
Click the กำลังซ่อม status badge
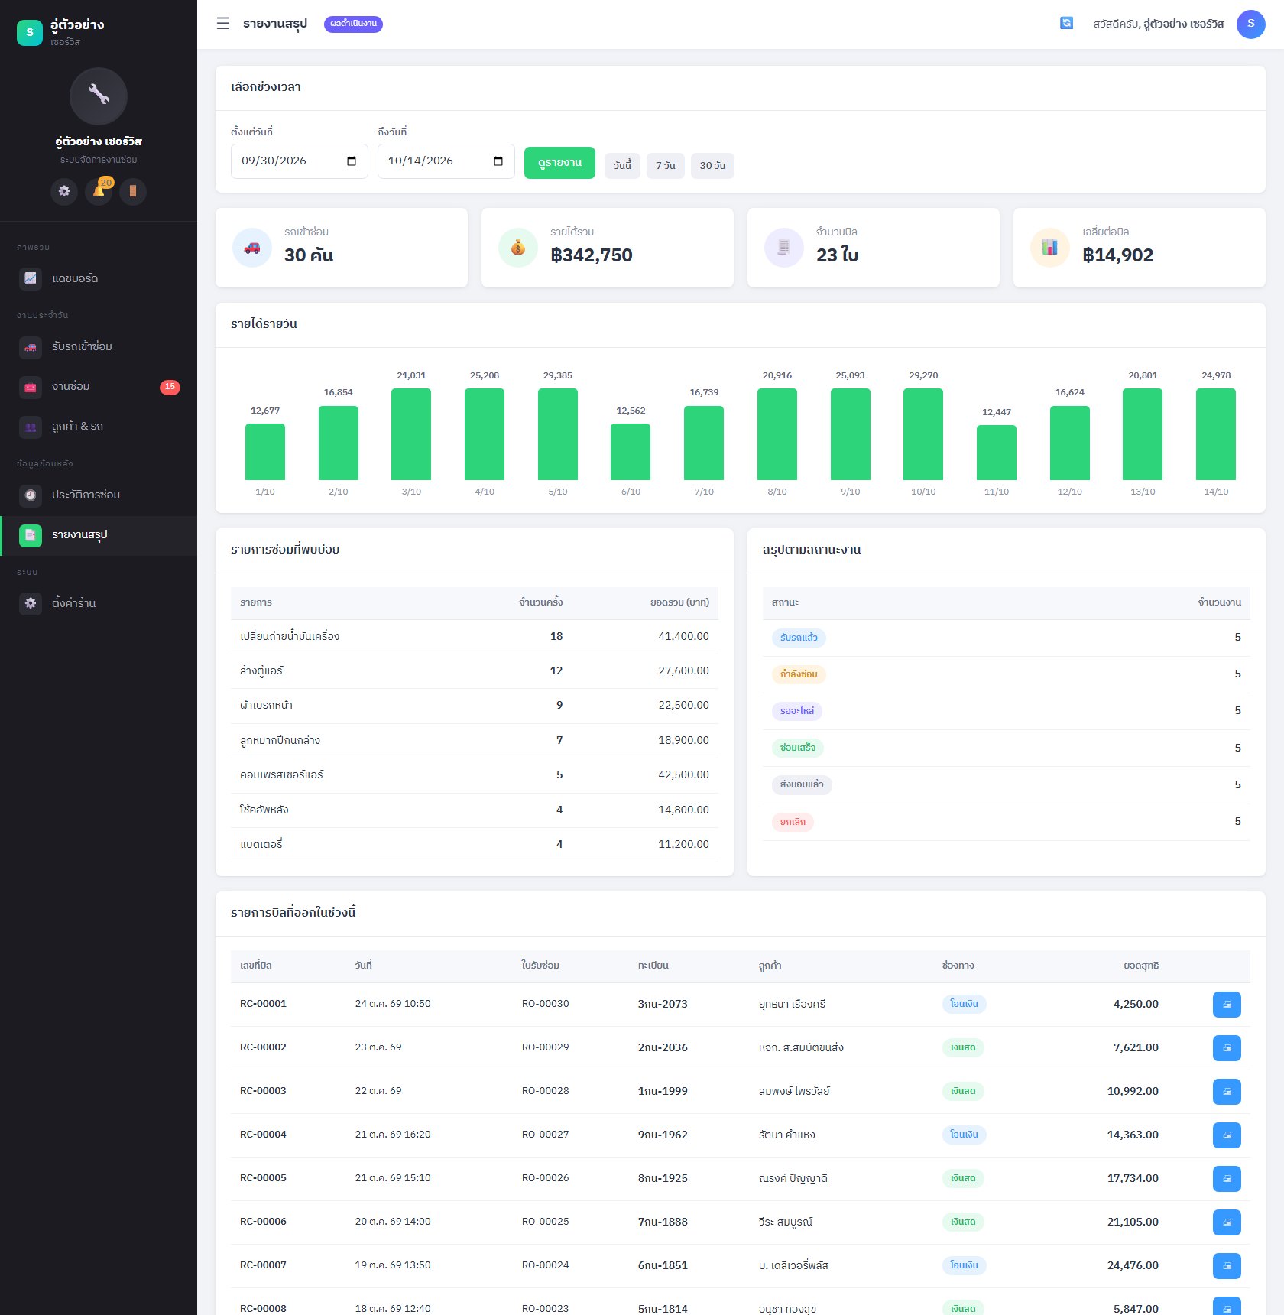(799, 674)
